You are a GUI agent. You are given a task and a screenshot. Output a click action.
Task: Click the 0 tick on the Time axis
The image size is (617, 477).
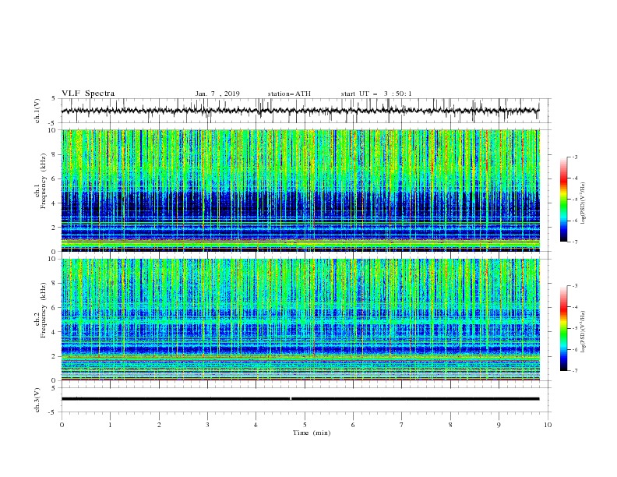62,425
